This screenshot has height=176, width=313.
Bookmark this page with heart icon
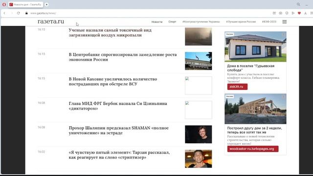pos(299,13)
